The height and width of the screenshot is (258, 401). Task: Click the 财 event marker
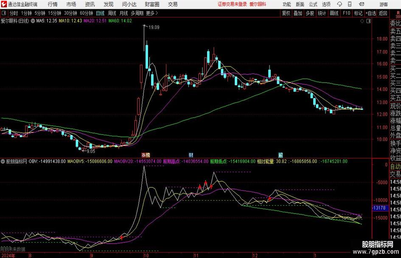coord(191,155)
